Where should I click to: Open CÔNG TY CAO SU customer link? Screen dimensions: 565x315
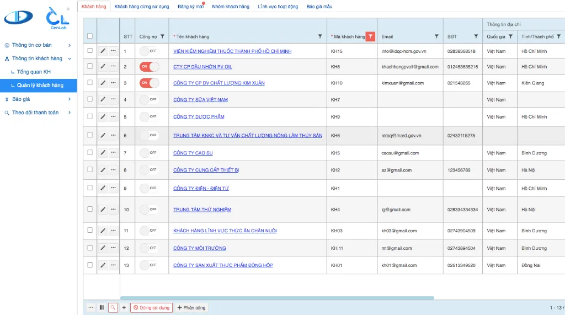coord(193,153)
